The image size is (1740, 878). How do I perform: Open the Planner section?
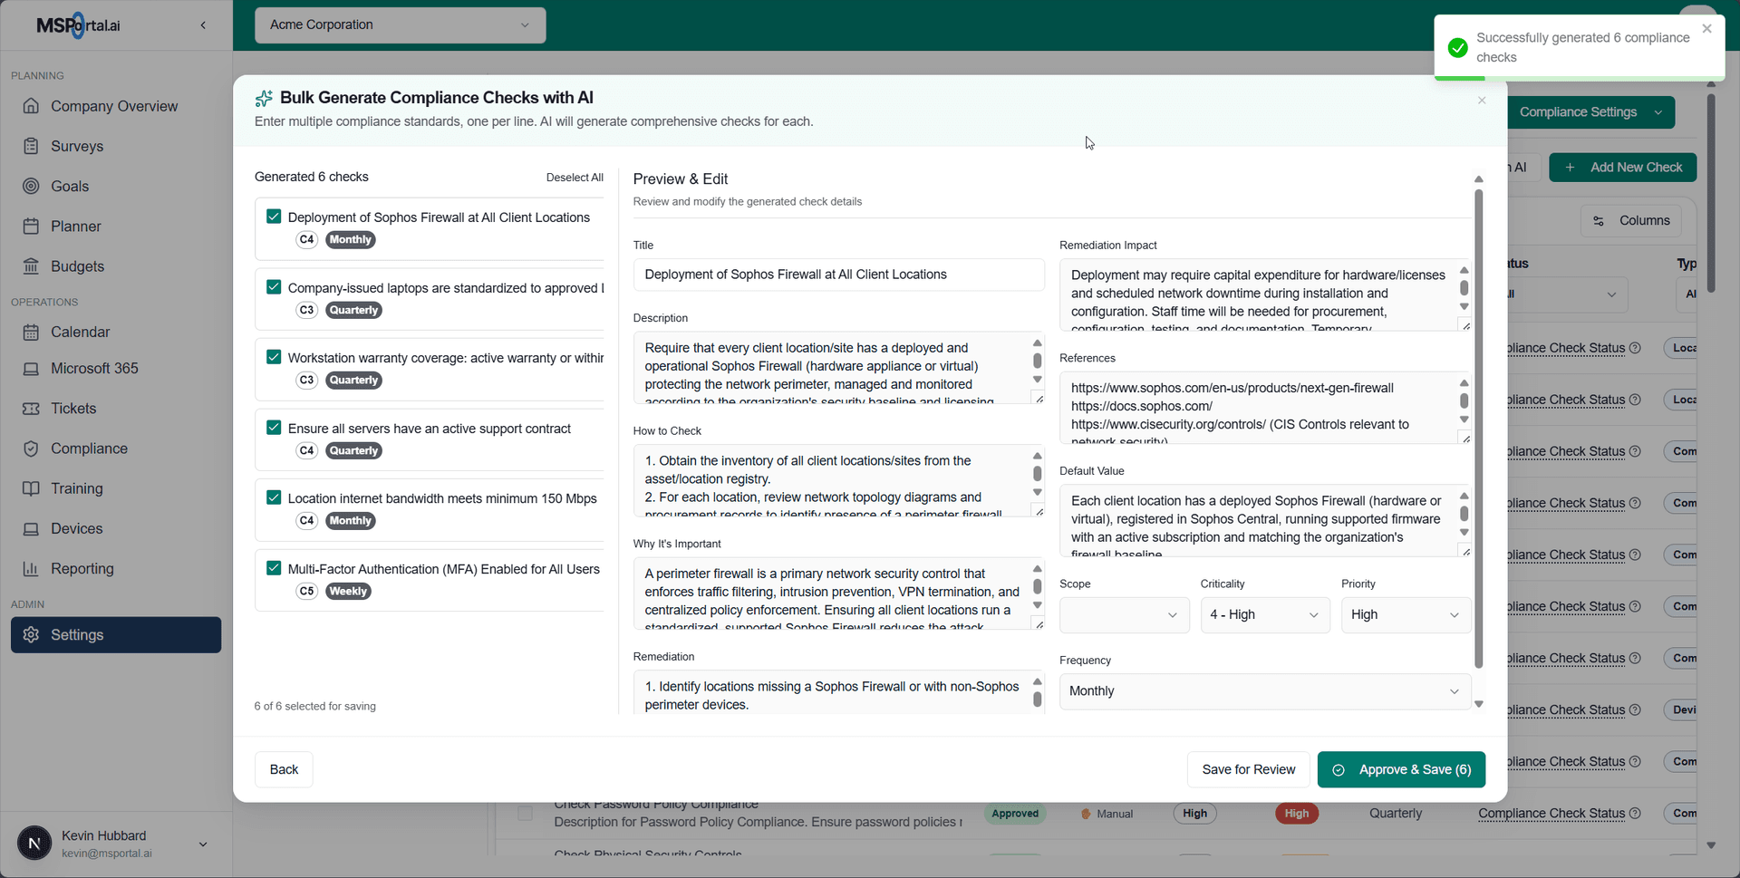[76, 226]
